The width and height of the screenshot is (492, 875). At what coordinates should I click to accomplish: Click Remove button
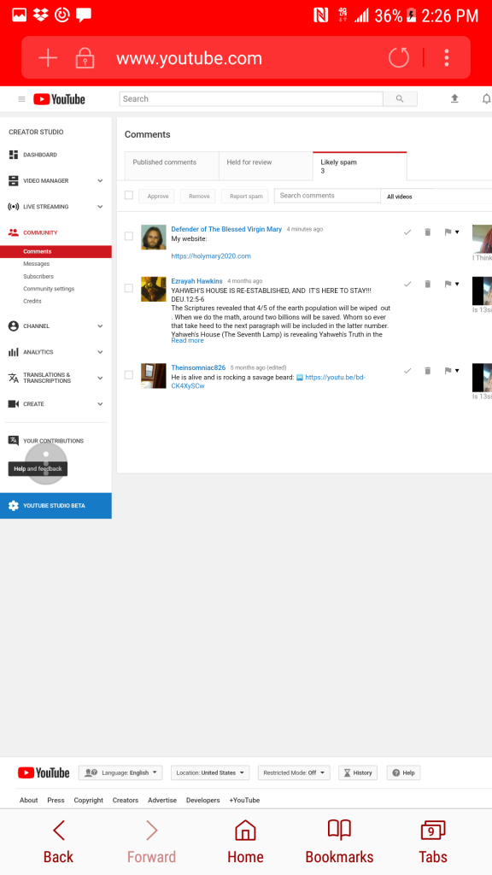(x=198, y=197)
